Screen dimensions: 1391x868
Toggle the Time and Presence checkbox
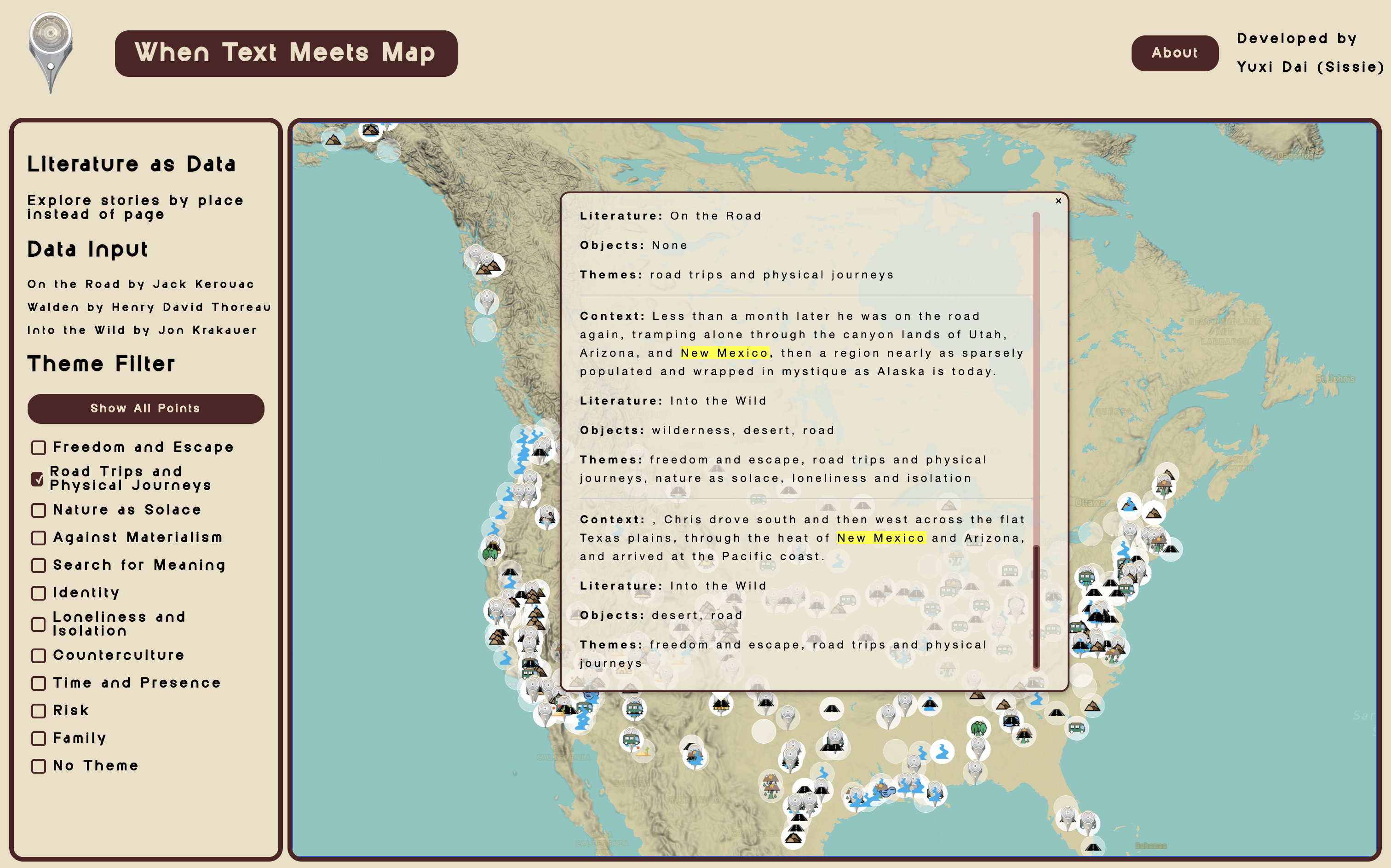coord(39,683)
